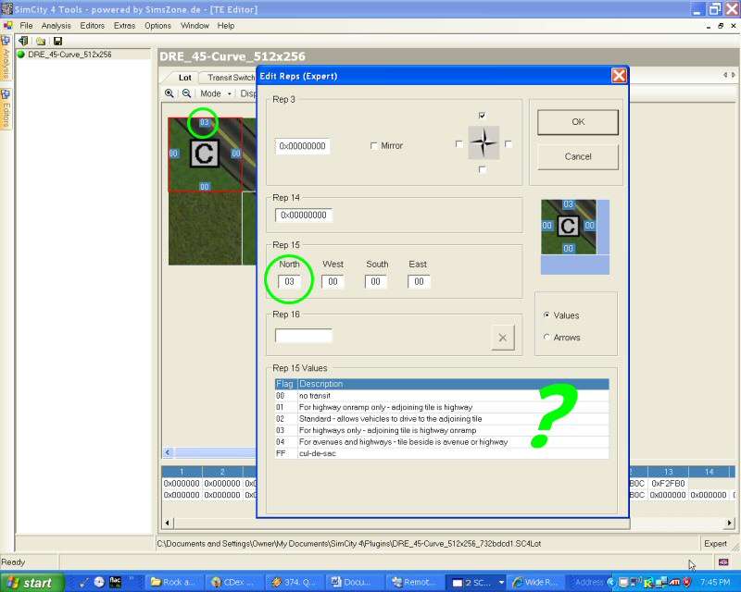Click the compass rose icon
This screenshot has height=592, width=741.
(484, 142)
